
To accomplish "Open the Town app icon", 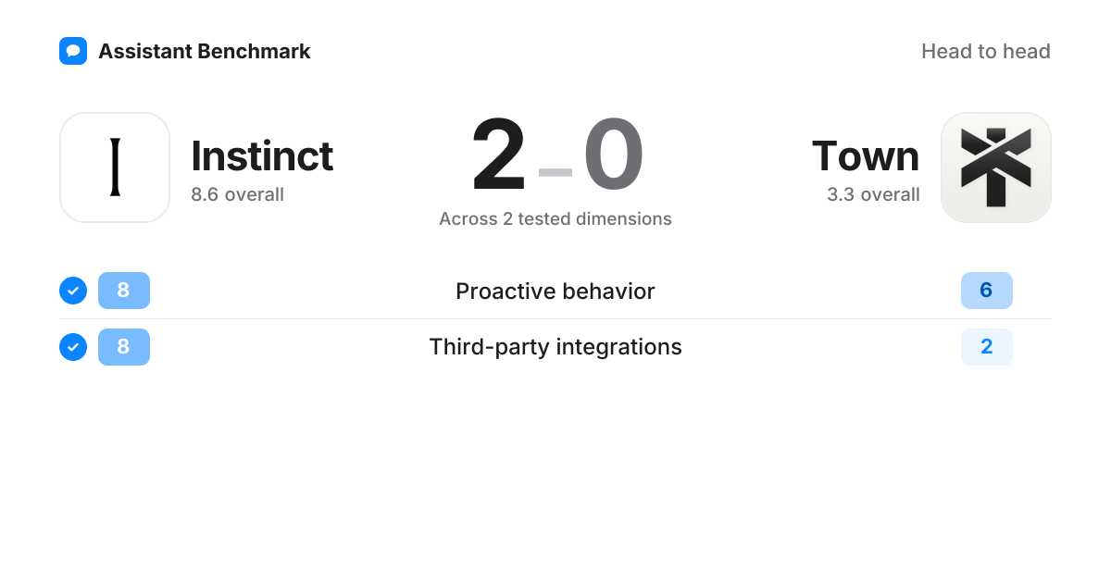I will 996,167.
